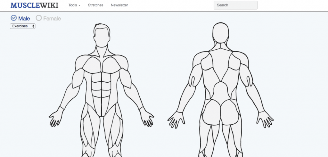Click the chest muscles on front figure
Screen dimensions: 328x157
click(x=102, y=65)
